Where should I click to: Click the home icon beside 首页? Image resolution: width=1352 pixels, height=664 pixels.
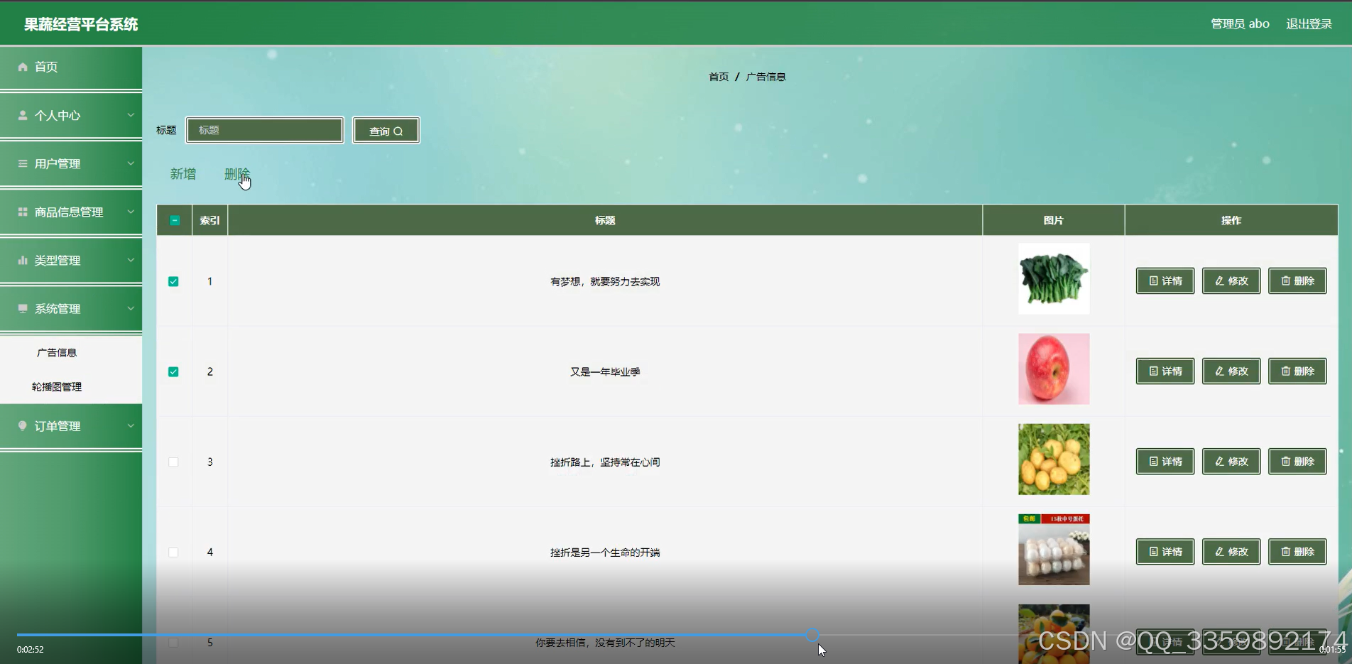23,67
